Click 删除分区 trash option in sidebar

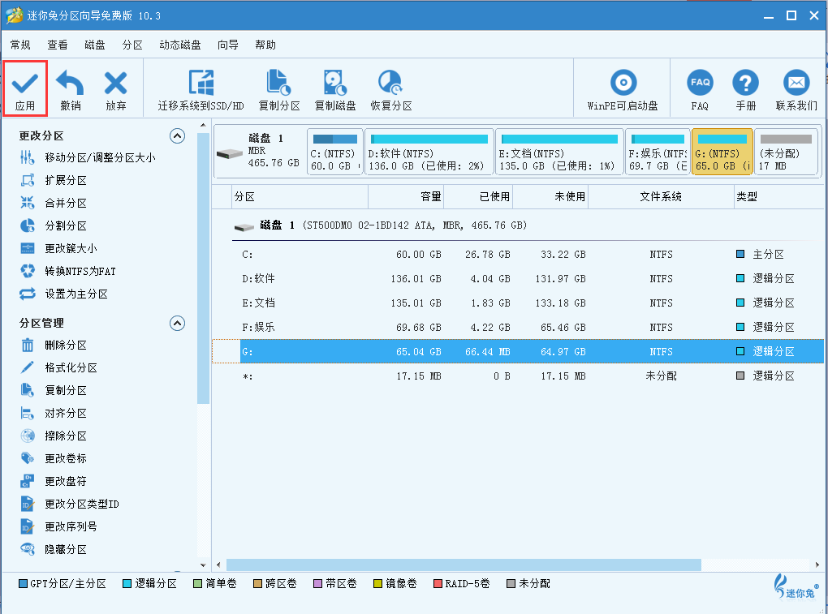tap(54, 345)
